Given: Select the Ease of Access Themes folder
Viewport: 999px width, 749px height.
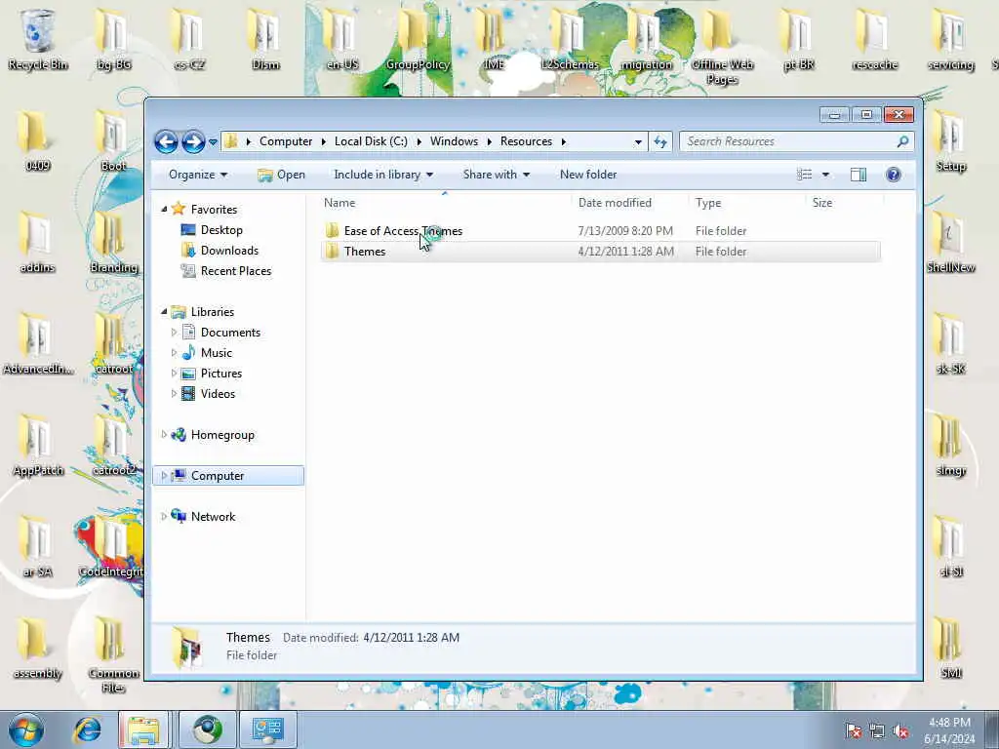Looking at the screenshot, I should (600, 231).
